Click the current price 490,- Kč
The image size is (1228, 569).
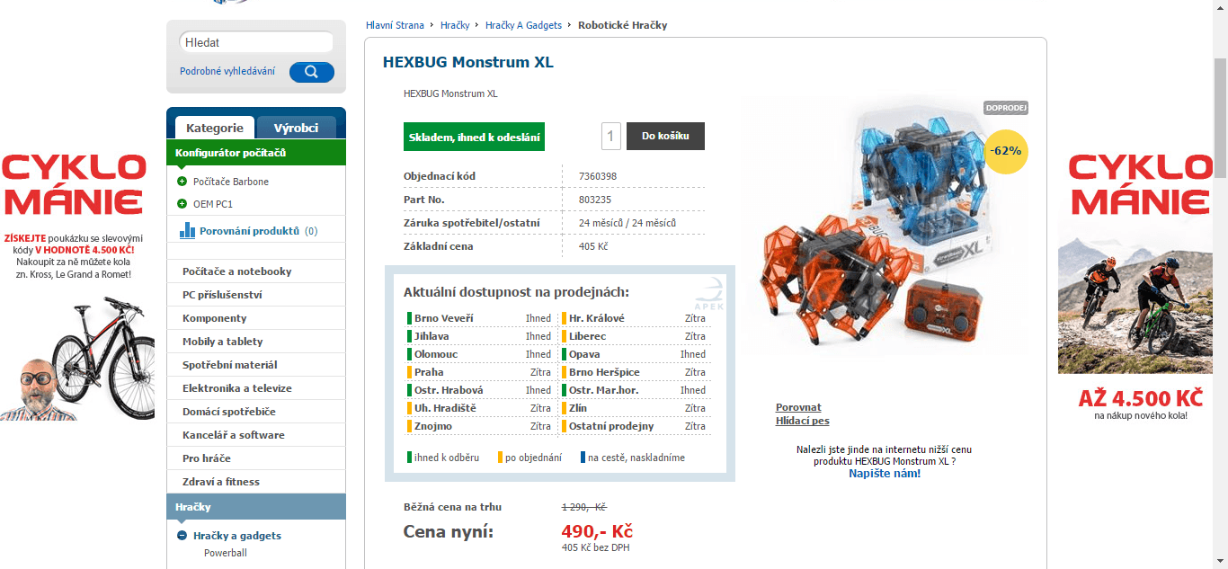[597, 530]
